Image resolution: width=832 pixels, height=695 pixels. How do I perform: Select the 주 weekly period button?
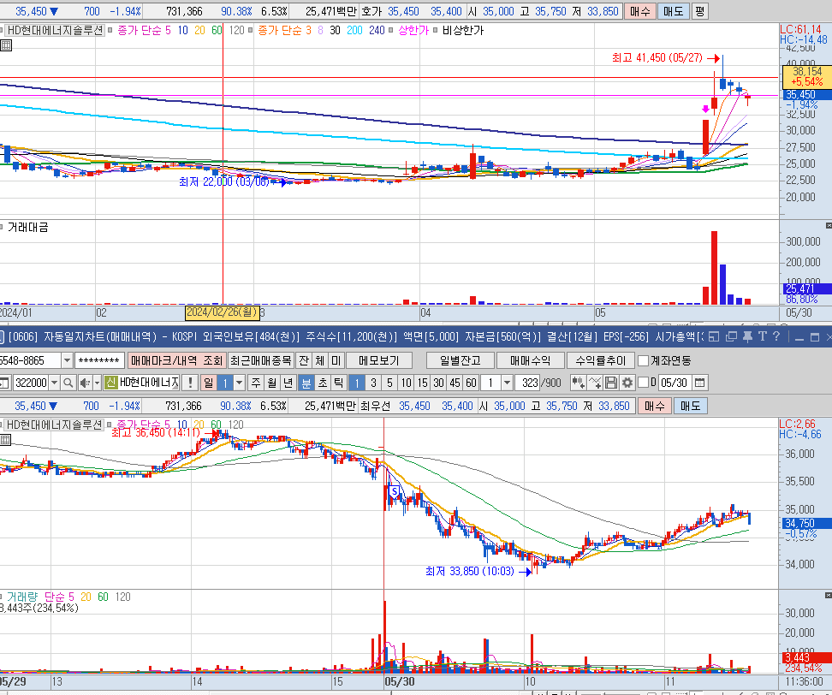click(x=256, y=383)
